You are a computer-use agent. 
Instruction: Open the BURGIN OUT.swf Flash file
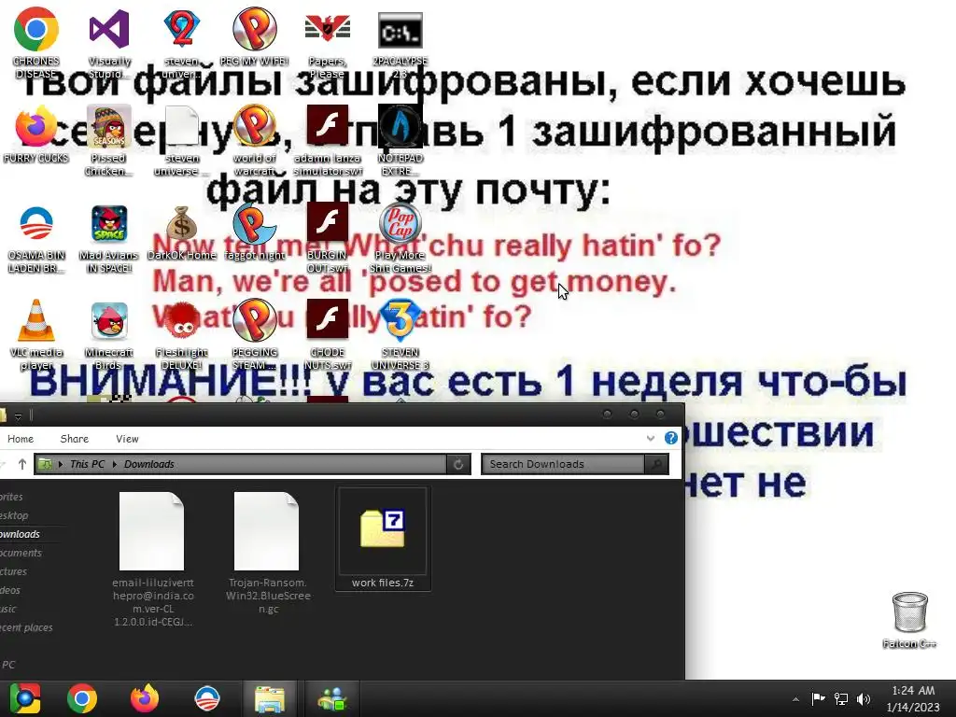tap(328, 222)
